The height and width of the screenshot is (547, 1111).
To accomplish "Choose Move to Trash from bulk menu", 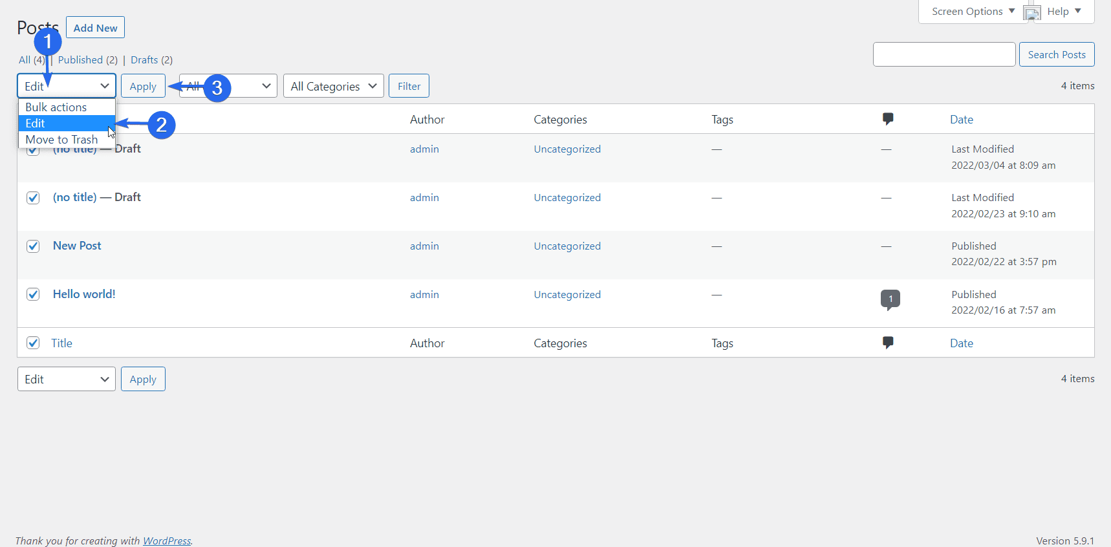I will coord(61,140).
